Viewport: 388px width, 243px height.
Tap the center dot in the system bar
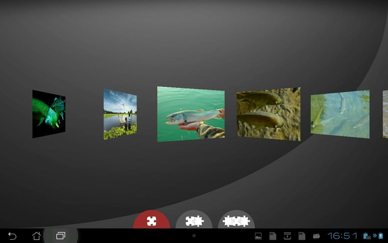pos(194,236)
